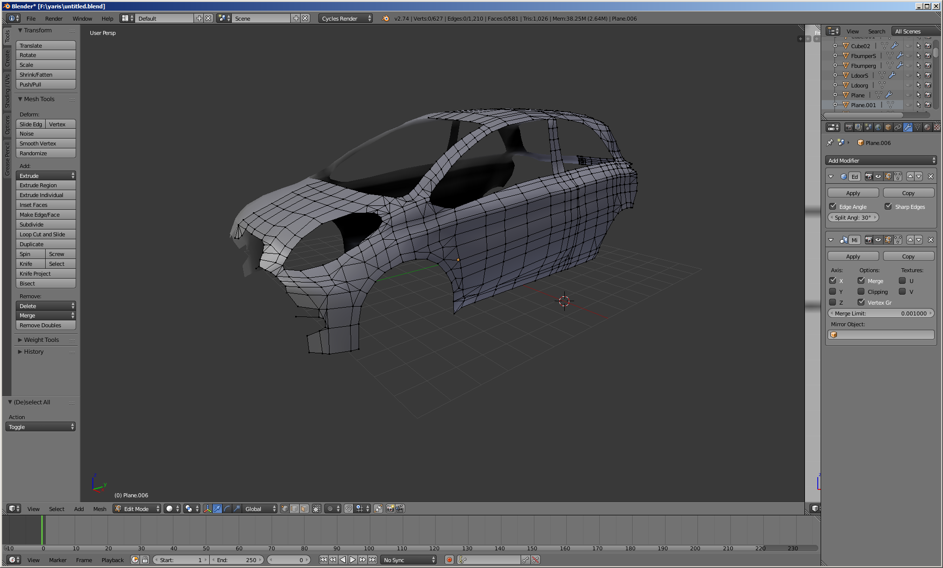Open the Edit Mode selector dropdown

point(137,509)
